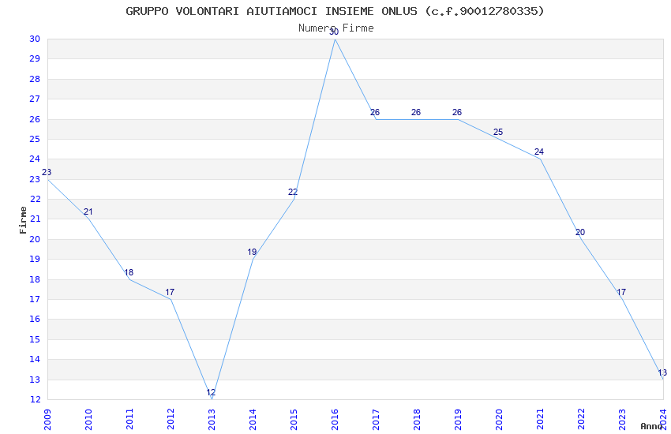Click x-axis year label 2021
Screen dimensions: 671x434
pyautogui.click(x=540, y=419)
